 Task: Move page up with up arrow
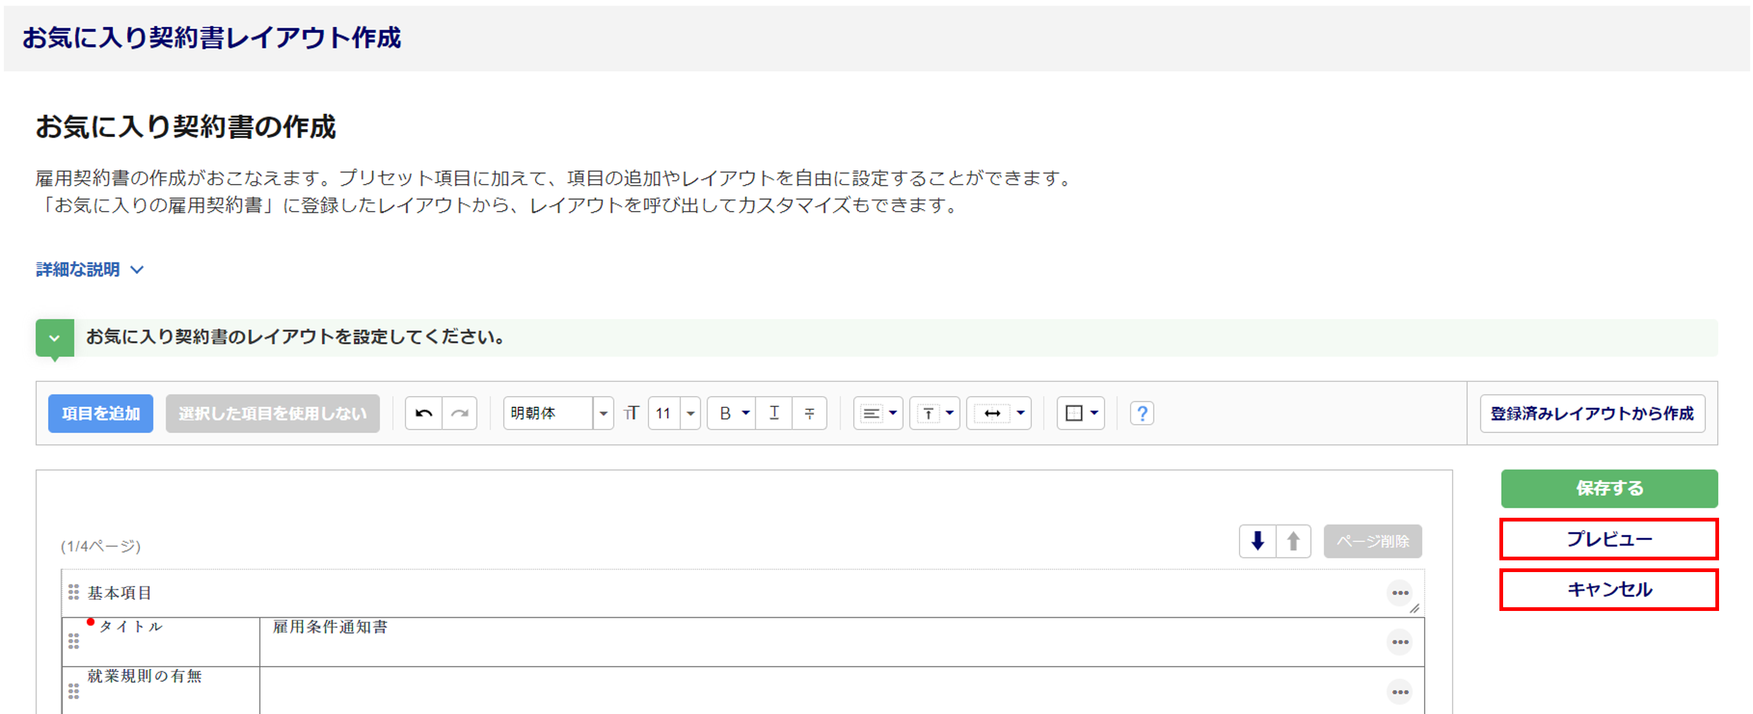click(1293, 541)
